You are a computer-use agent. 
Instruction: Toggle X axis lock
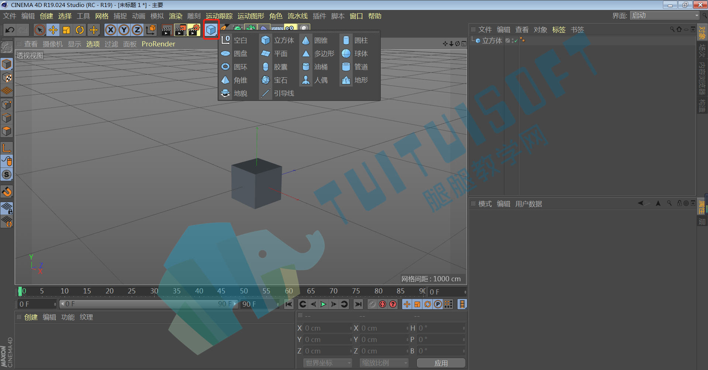111,30
